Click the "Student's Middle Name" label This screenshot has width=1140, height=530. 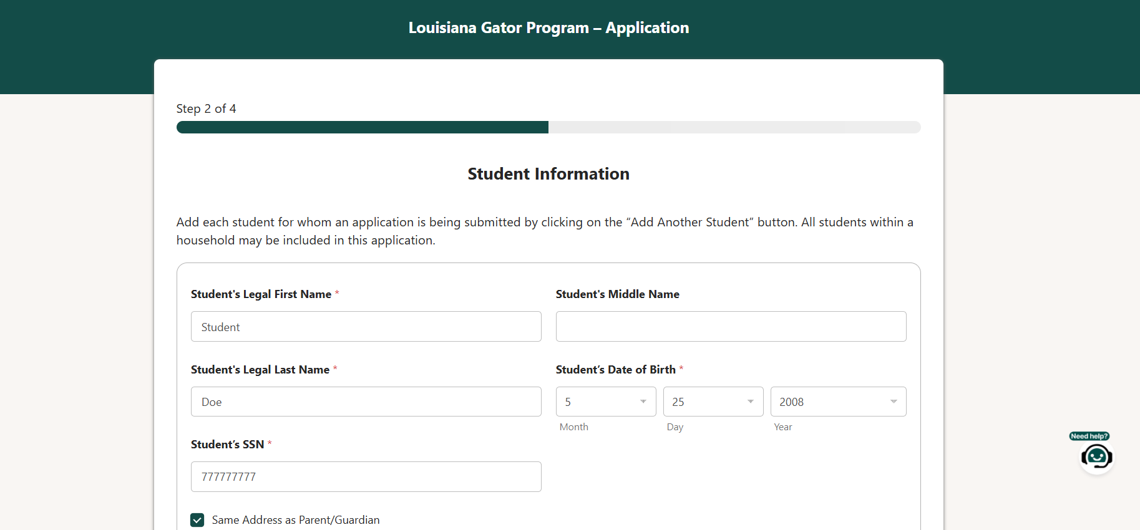617,294
